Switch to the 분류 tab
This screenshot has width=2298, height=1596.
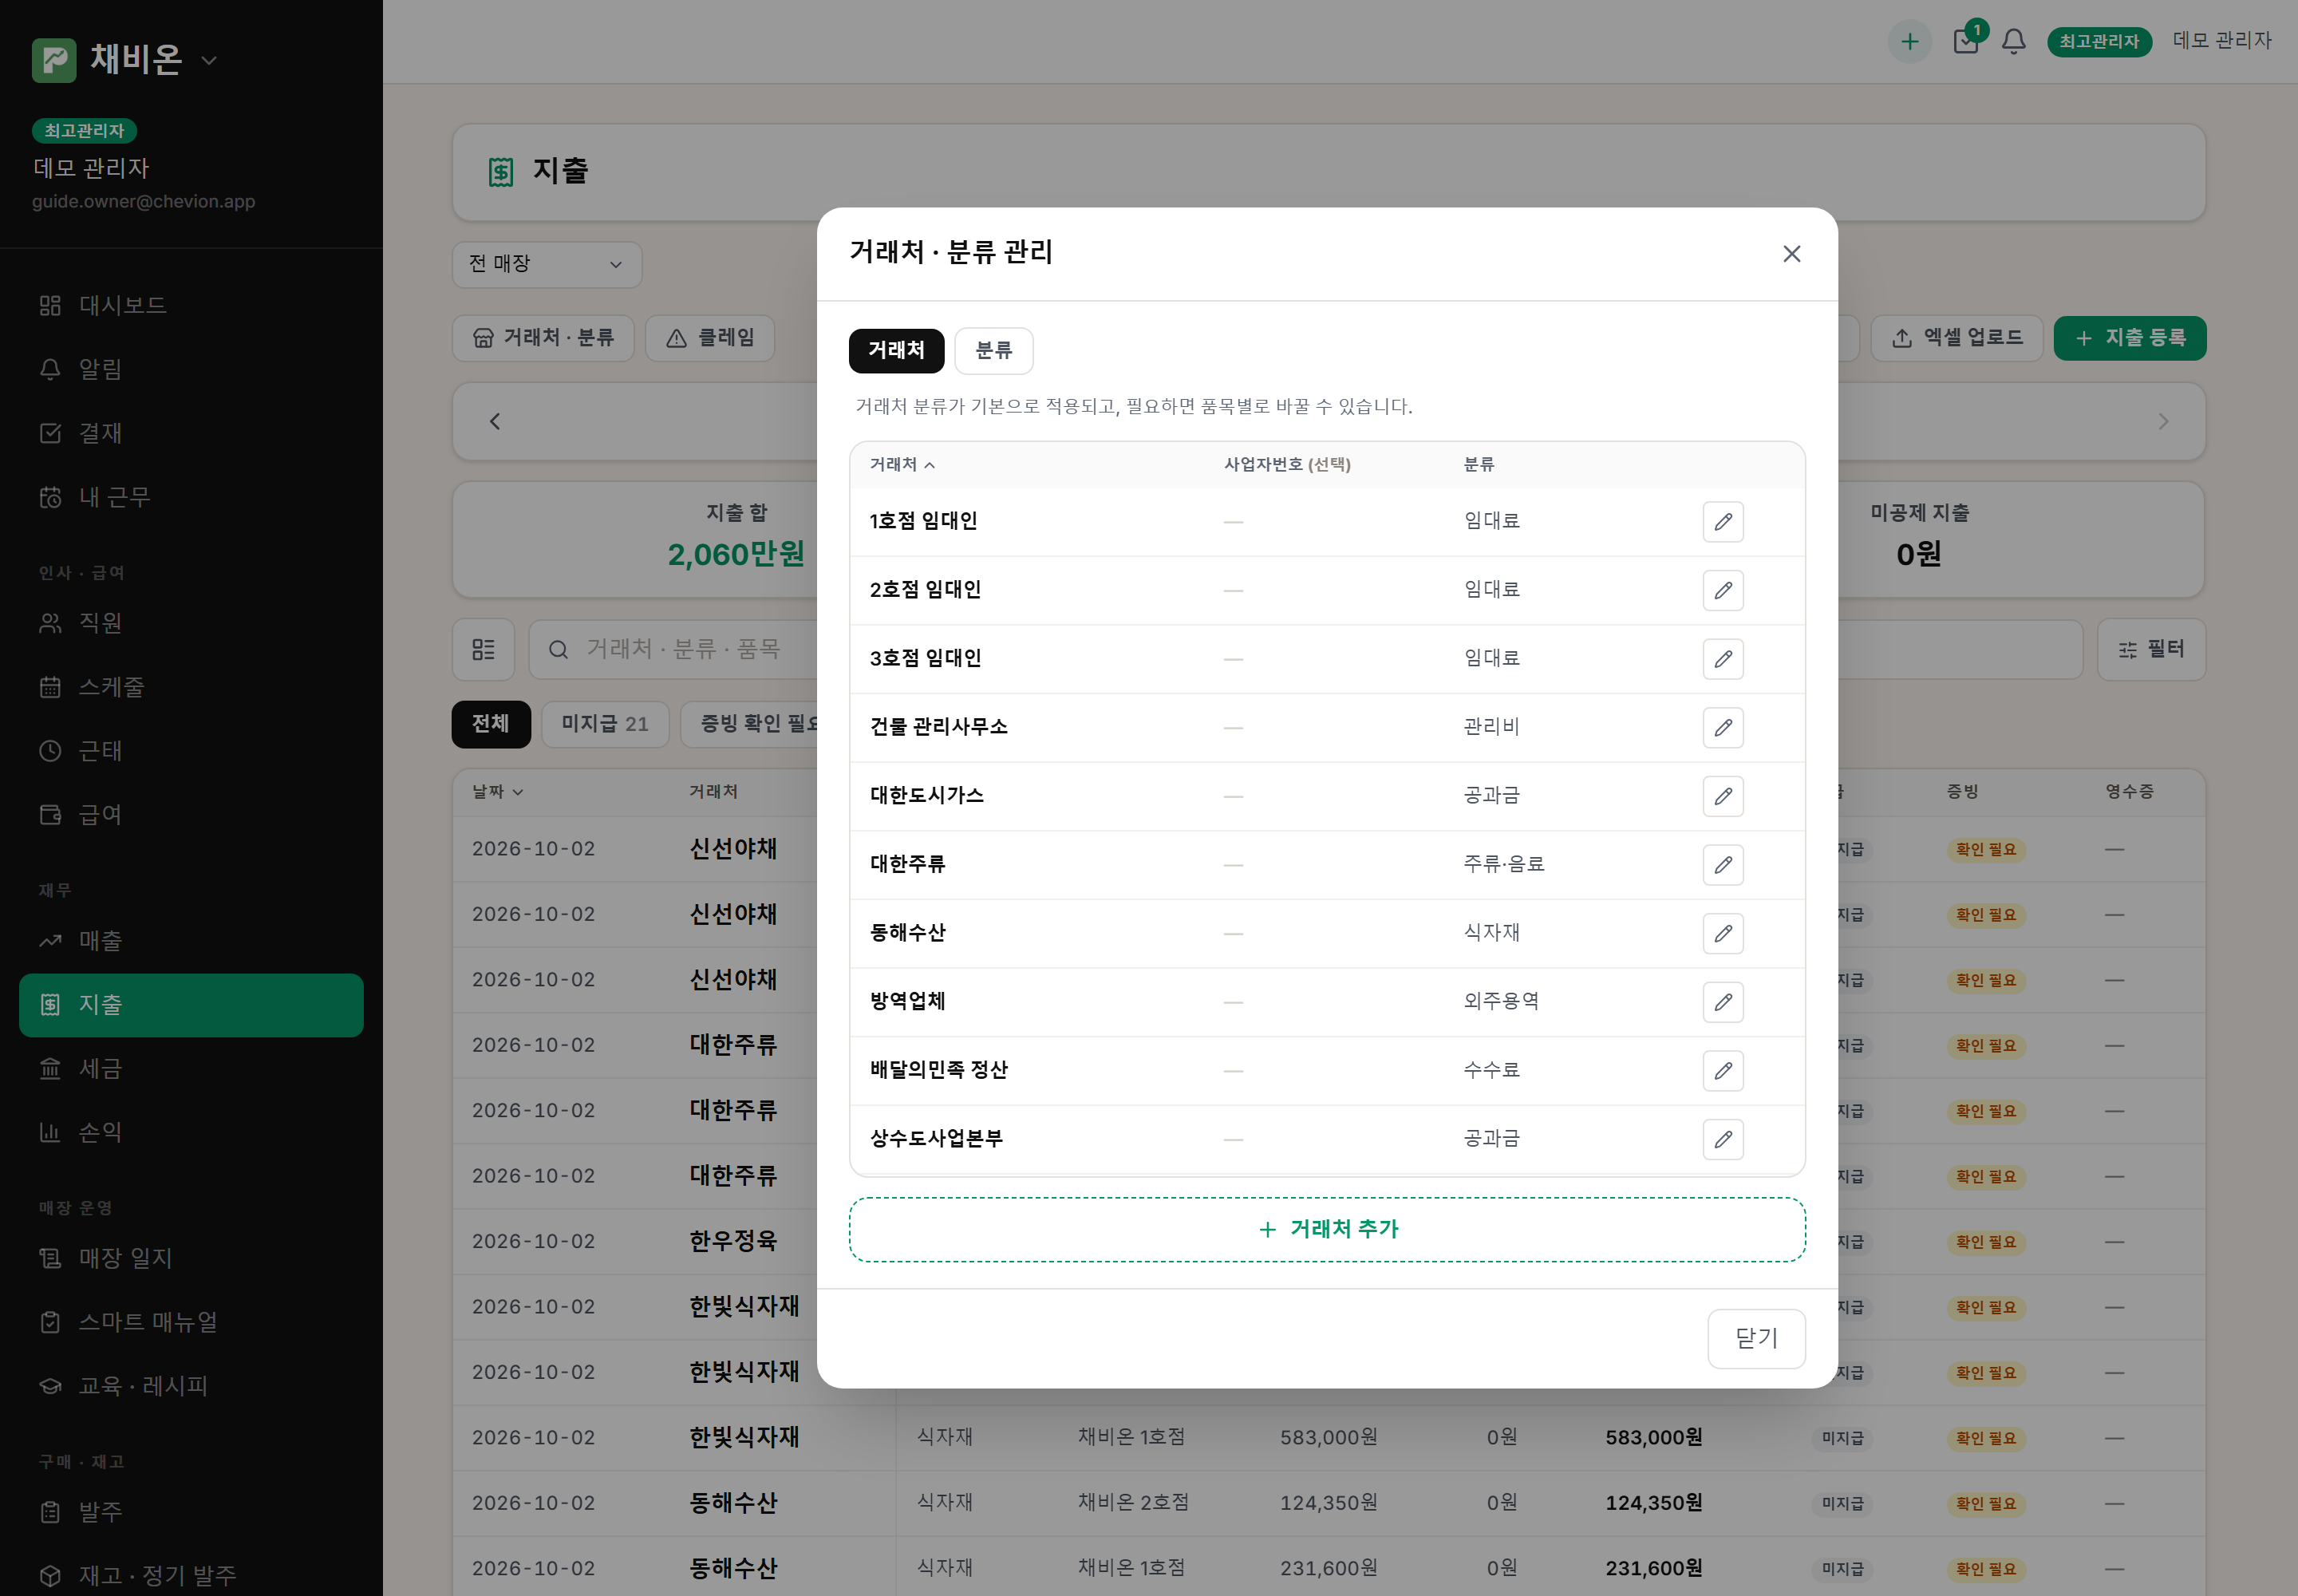click(x=993, y=351)
